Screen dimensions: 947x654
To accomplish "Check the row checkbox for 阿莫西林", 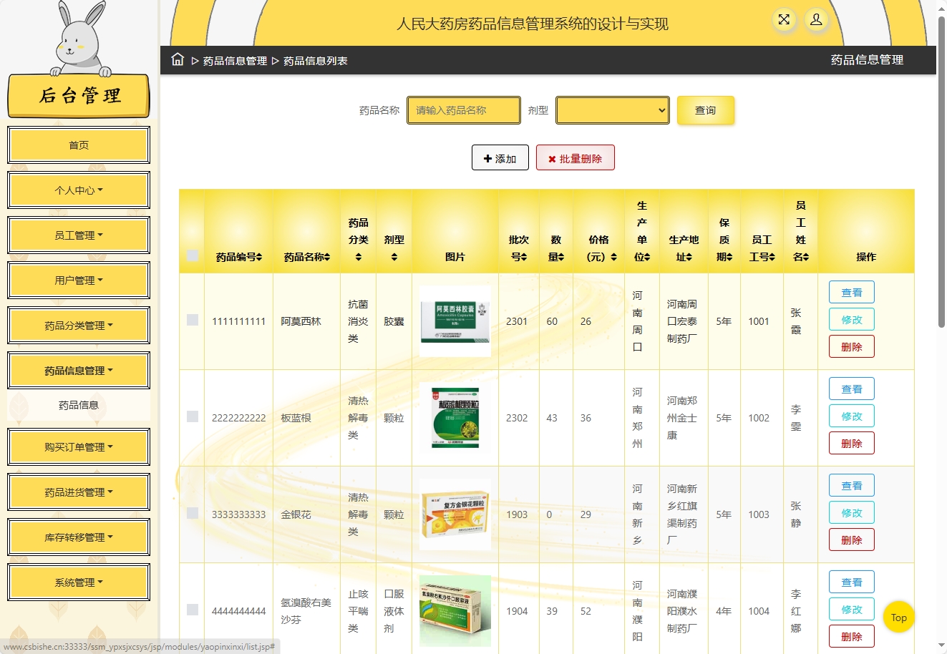I will 191,320.
